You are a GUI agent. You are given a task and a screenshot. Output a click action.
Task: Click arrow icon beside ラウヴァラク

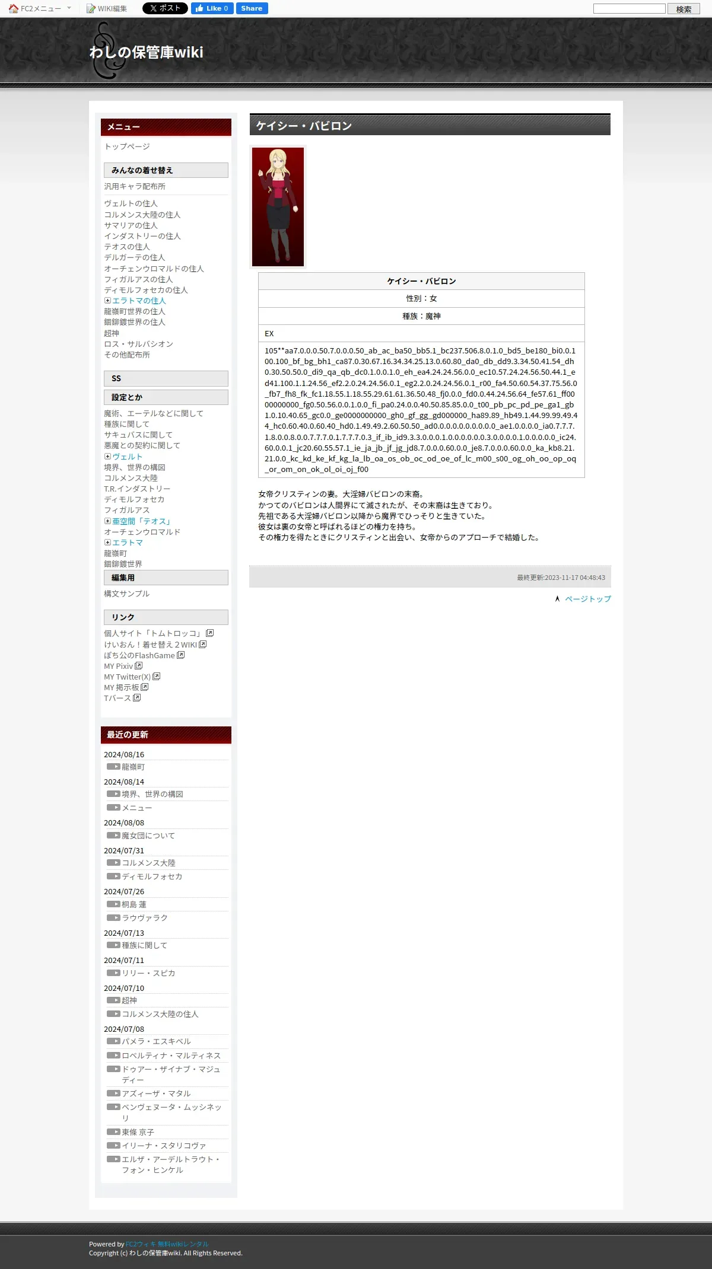(113, 918)
